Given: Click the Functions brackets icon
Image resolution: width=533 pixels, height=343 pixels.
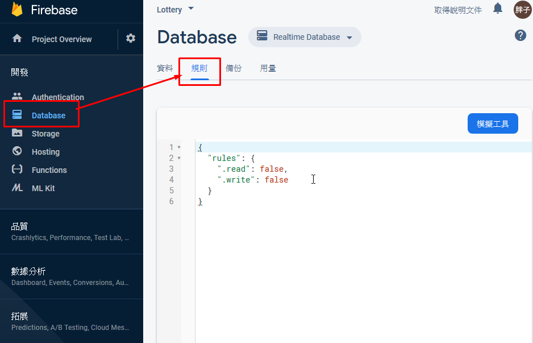Looking at the screenshot, I should pos(17,169).
